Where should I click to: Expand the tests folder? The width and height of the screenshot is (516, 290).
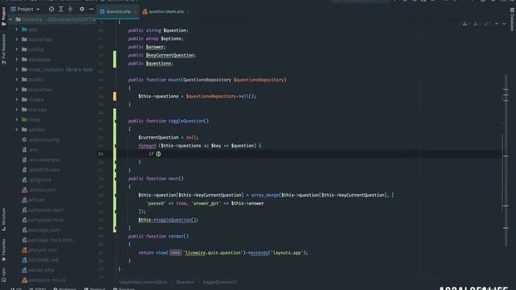pos(17,120)
